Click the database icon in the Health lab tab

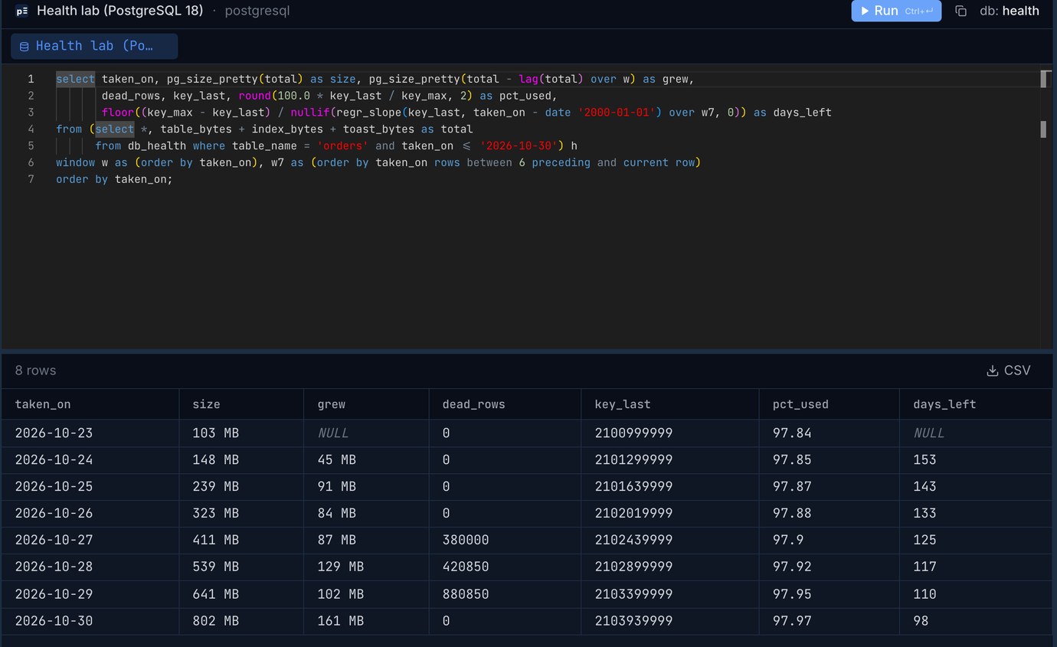click(24, 46)
